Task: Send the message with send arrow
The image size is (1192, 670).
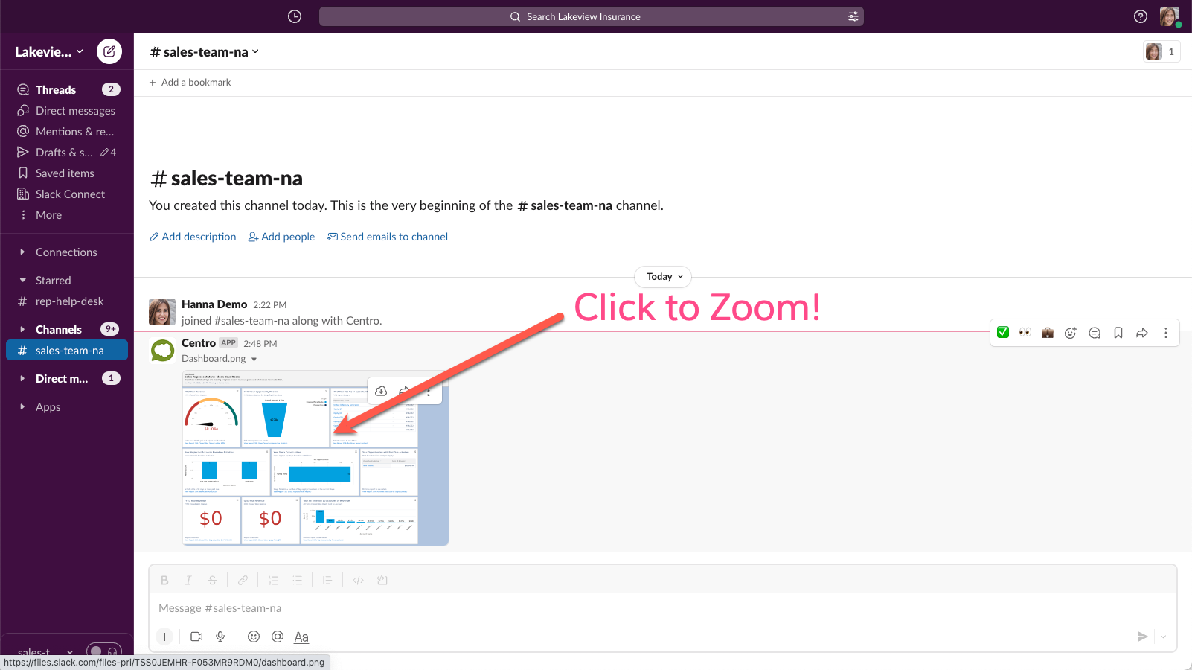Action: pyautogui.click(x=1142, y=636)
